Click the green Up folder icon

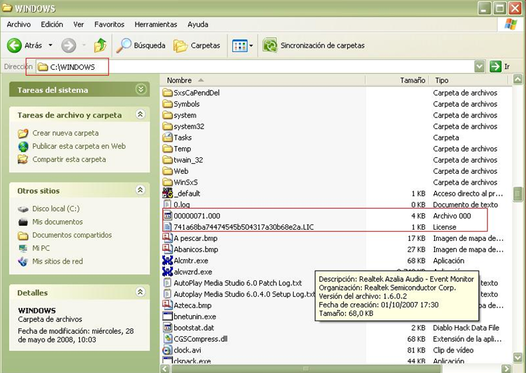pos(100,45)
